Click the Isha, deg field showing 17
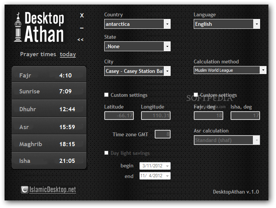Image resolution: width=276 pixels, height=208 pixels. click(x=245, y=116)
